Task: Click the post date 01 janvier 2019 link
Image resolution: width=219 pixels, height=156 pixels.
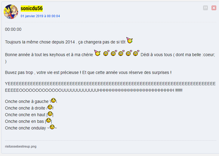Action: 40,16
